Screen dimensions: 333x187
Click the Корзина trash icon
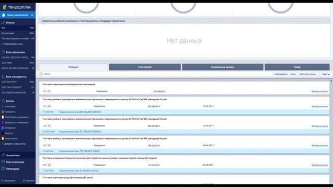[24, 181]
